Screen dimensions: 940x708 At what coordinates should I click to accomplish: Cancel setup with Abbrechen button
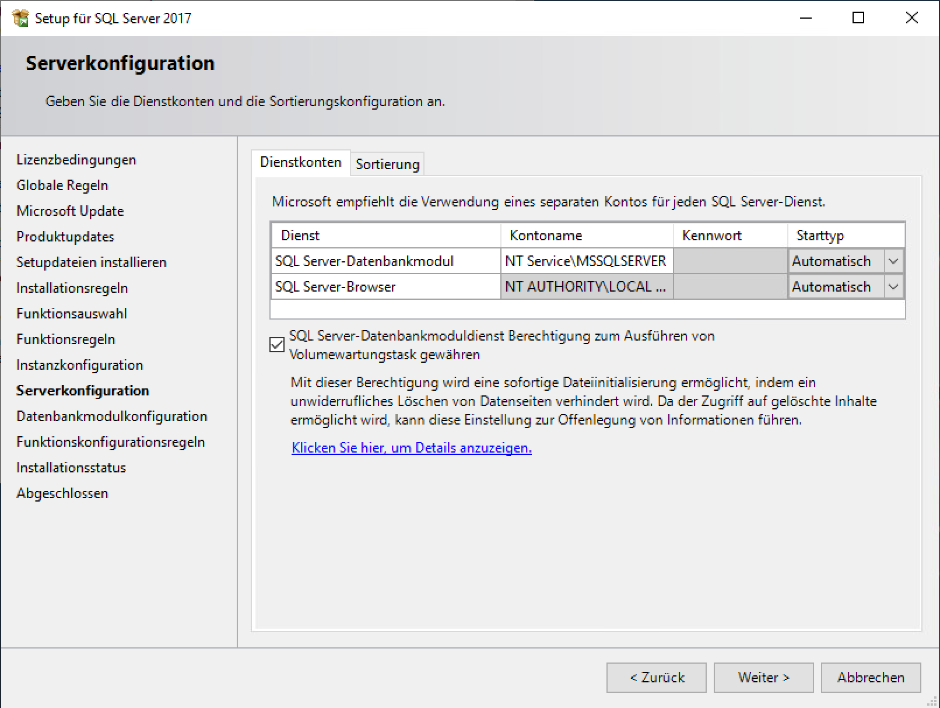click(x=871, y=677)
